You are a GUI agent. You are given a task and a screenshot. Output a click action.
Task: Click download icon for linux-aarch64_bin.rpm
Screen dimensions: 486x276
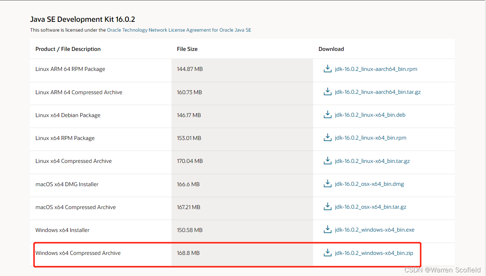tap(328, 69)
